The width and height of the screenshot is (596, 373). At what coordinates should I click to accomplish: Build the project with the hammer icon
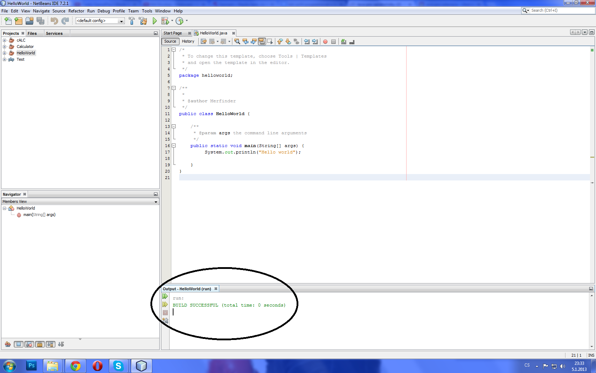[132, 21]
